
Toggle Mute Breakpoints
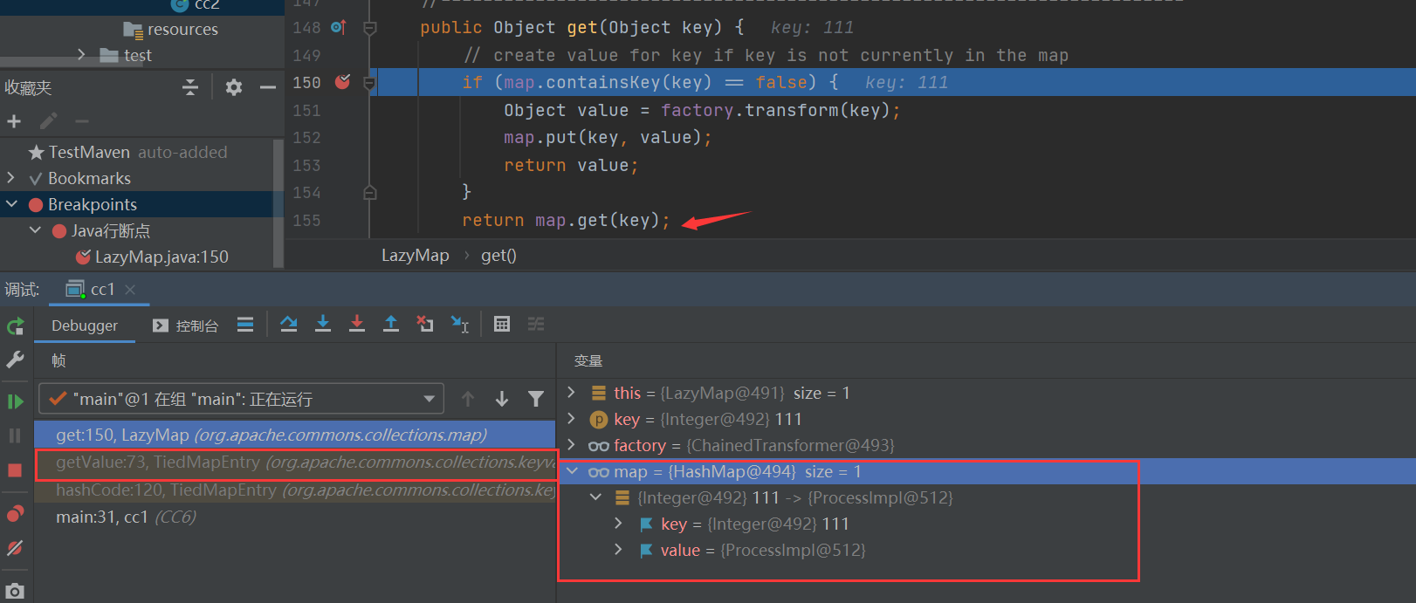15,548
